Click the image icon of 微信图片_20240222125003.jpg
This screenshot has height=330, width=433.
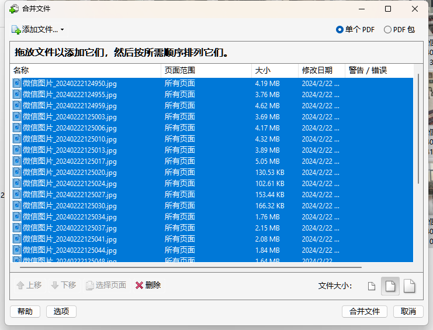coord(17,117)
